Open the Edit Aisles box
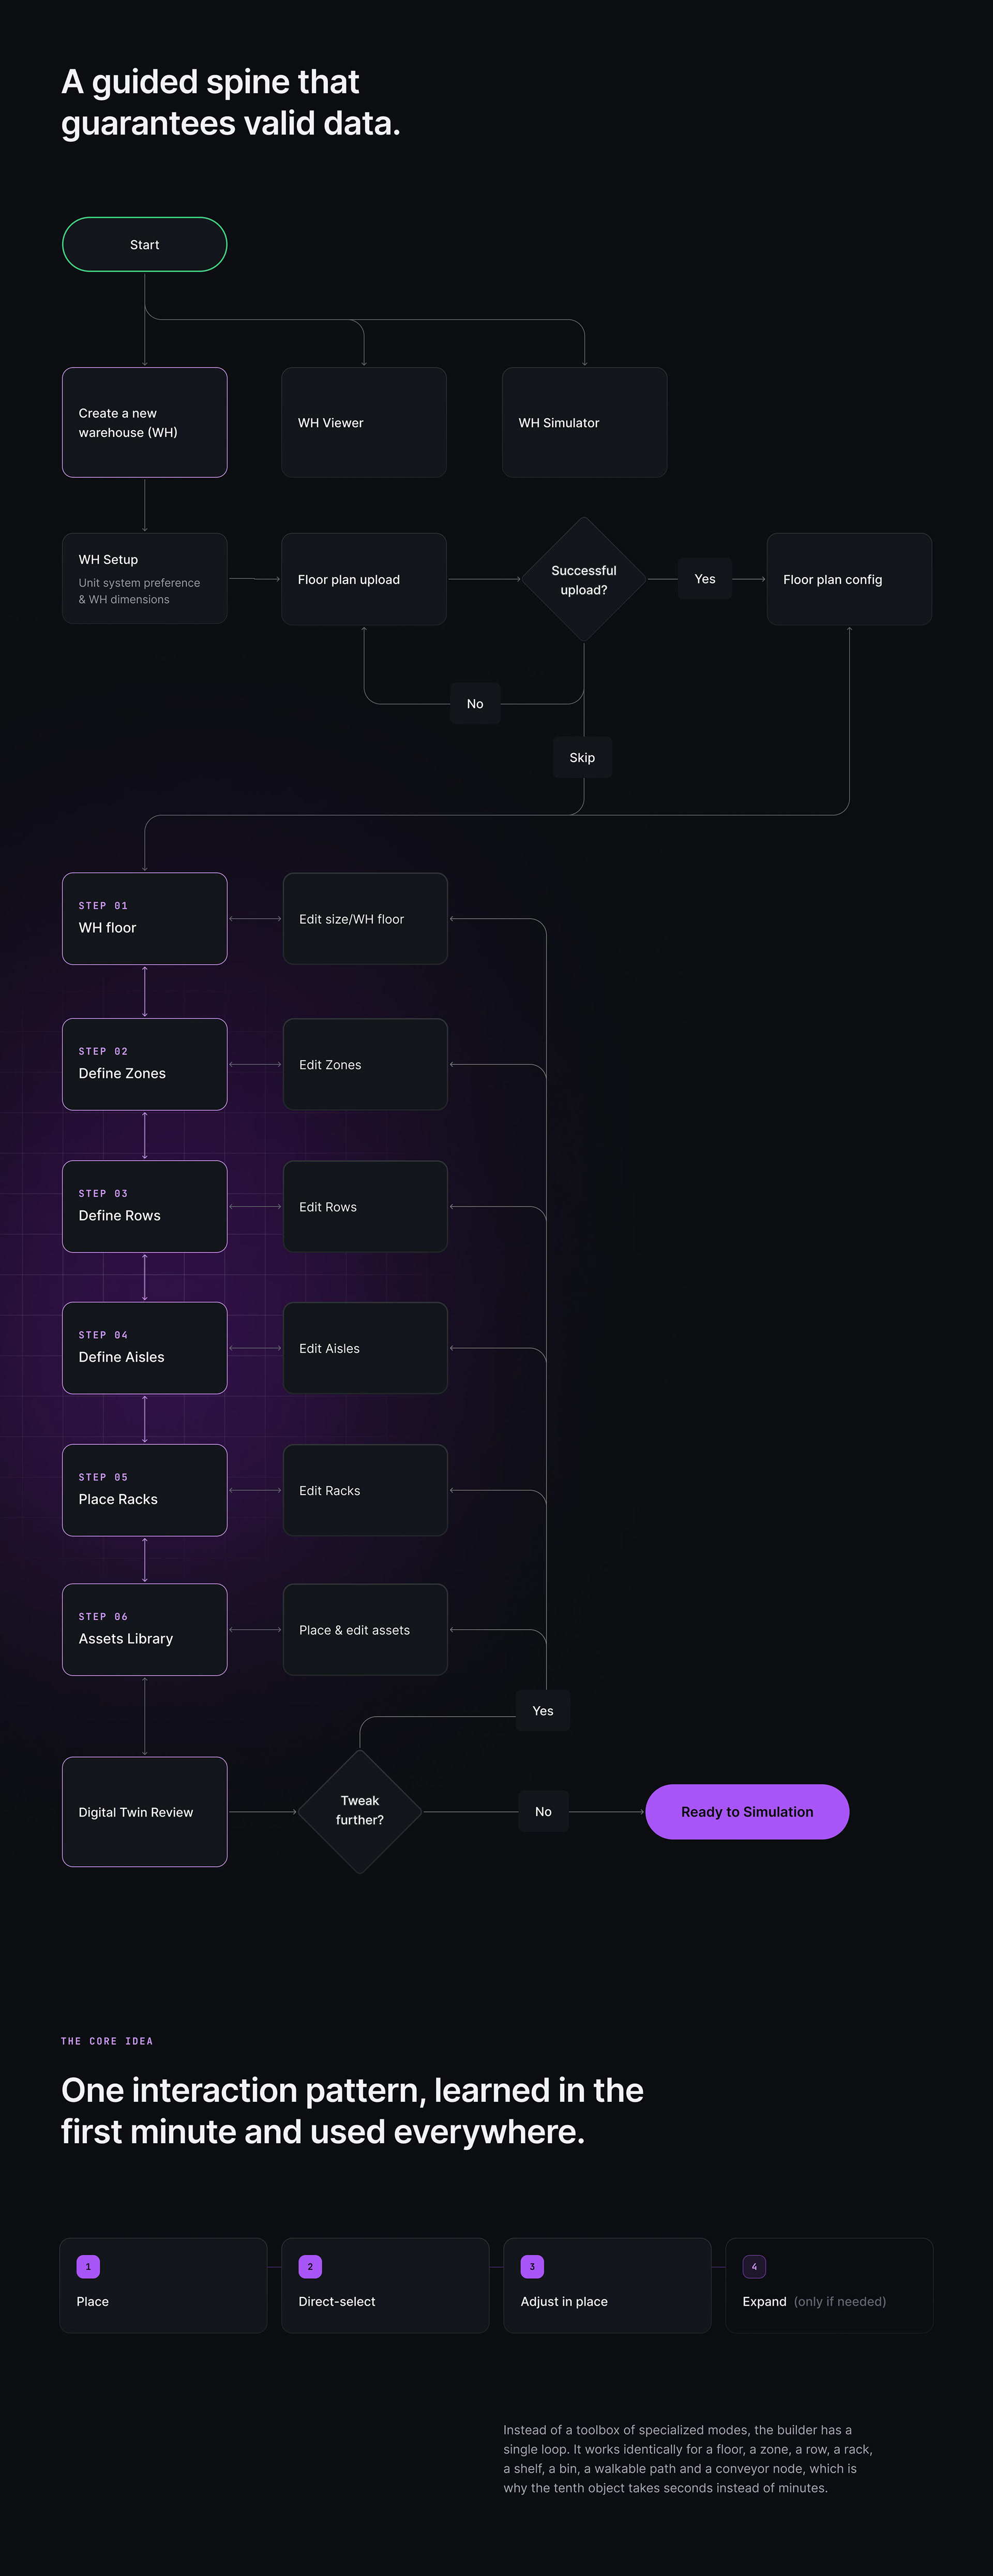Image resolution: width=993 pixels, height=2576 pixels. click(x=366, y=1348)
